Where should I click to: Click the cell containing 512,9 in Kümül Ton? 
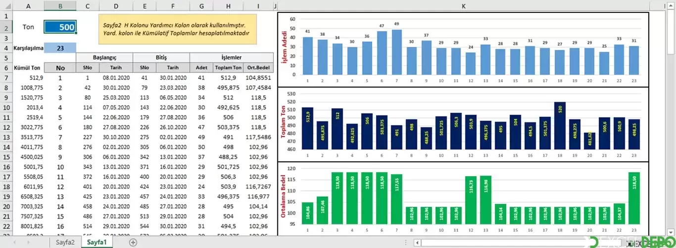tap(28, 78)
